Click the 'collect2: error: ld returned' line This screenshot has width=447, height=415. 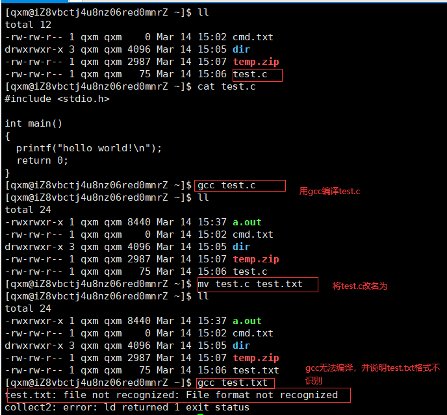point(127,407)
